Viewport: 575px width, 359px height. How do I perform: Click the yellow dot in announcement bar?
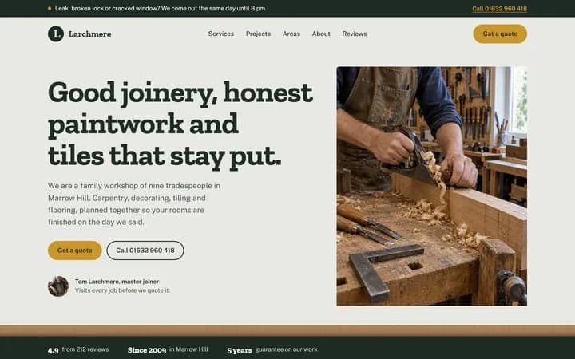[50, 9]
